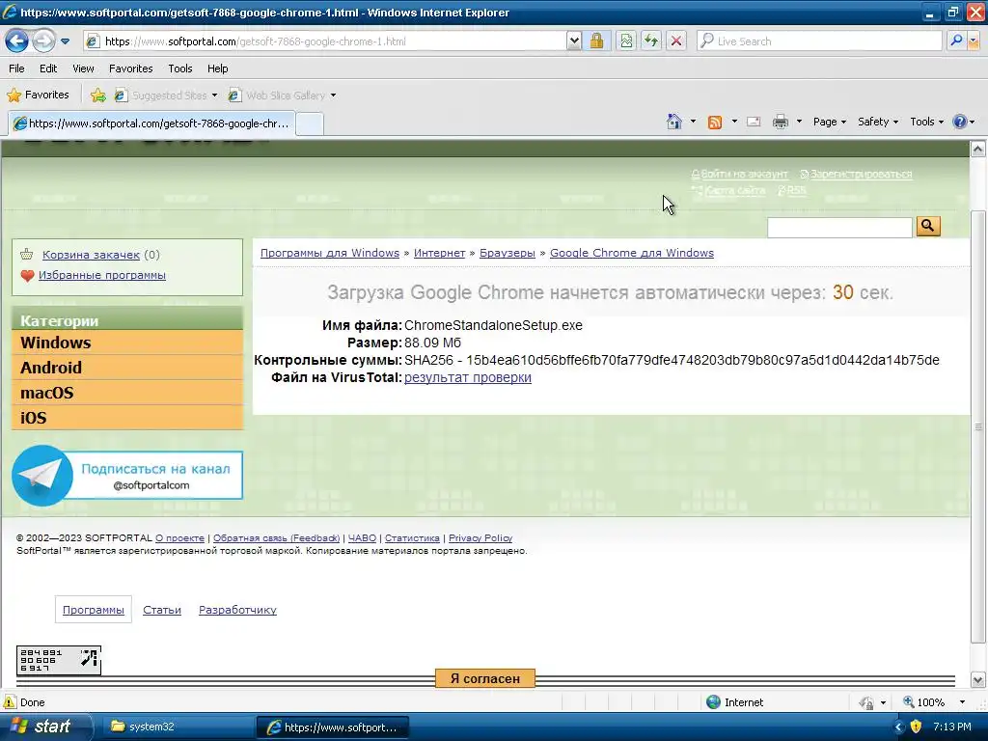Expand the address bar history dropdown
The image size is (988, 741).
click(x=573, y=41)
